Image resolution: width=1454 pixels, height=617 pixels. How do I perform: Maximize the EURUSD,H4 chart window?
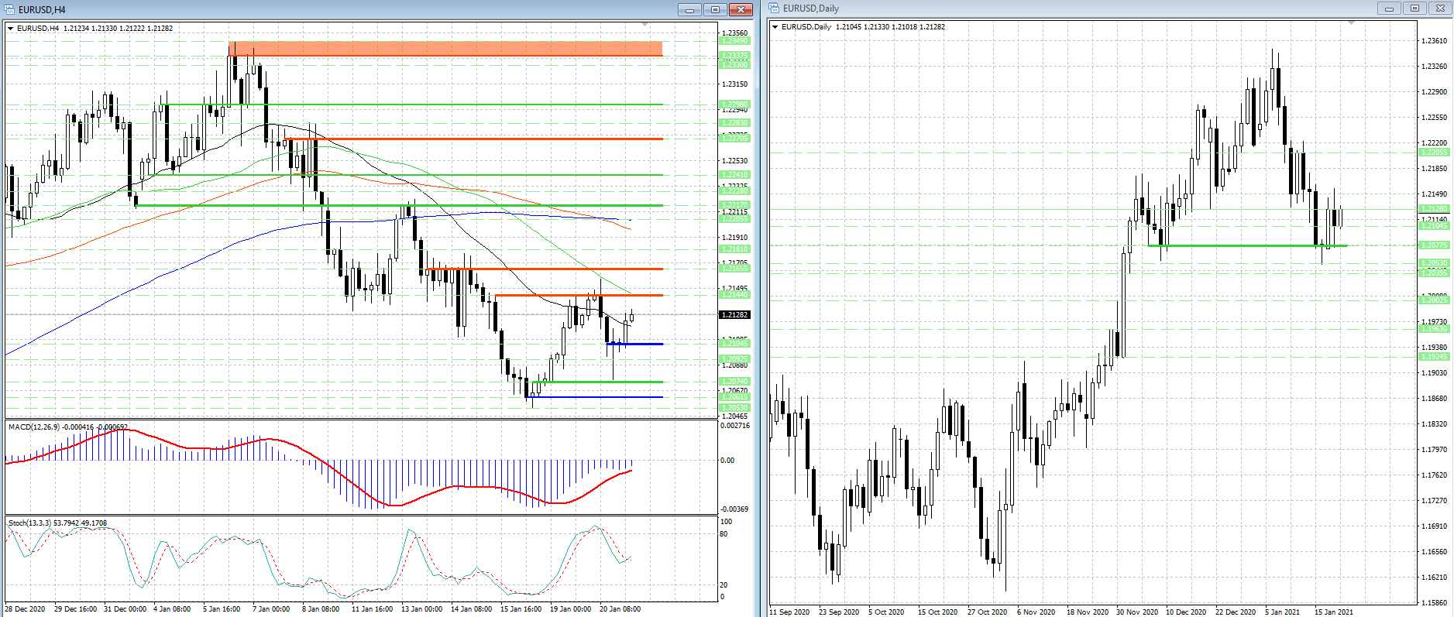715,9
